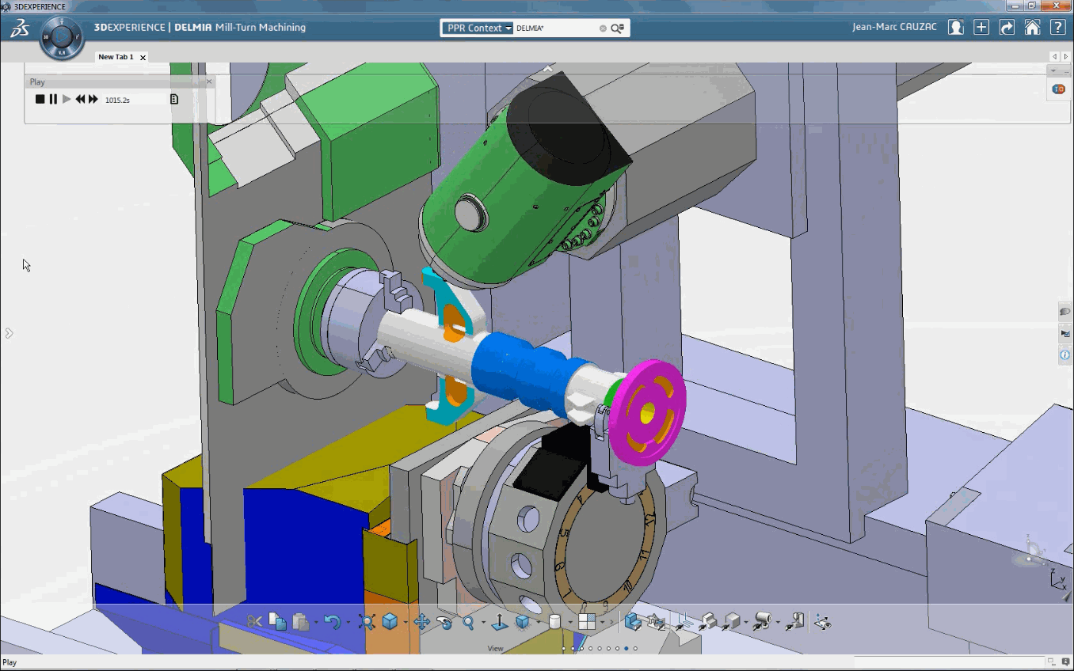Open the Paste options dropdown arrow
Screen dimensions: 1074x671
point(315,623)
